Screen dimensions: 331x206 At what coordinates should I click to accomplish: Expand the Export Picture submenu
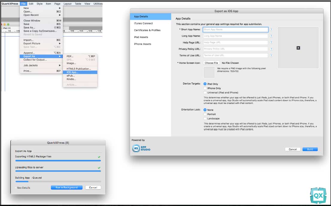pos(41,43)
